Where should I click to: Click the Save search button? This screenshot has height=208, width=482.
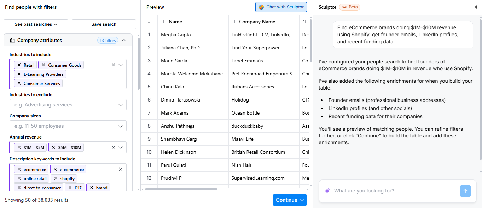click(104, 24)
